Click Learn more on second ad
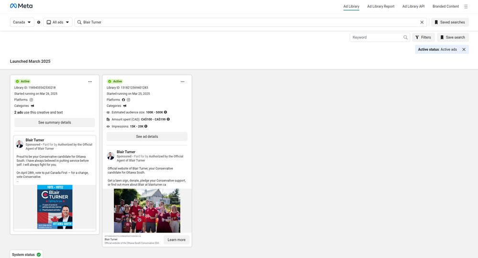This screenshot has height=258, width=478. pos(176,240)
